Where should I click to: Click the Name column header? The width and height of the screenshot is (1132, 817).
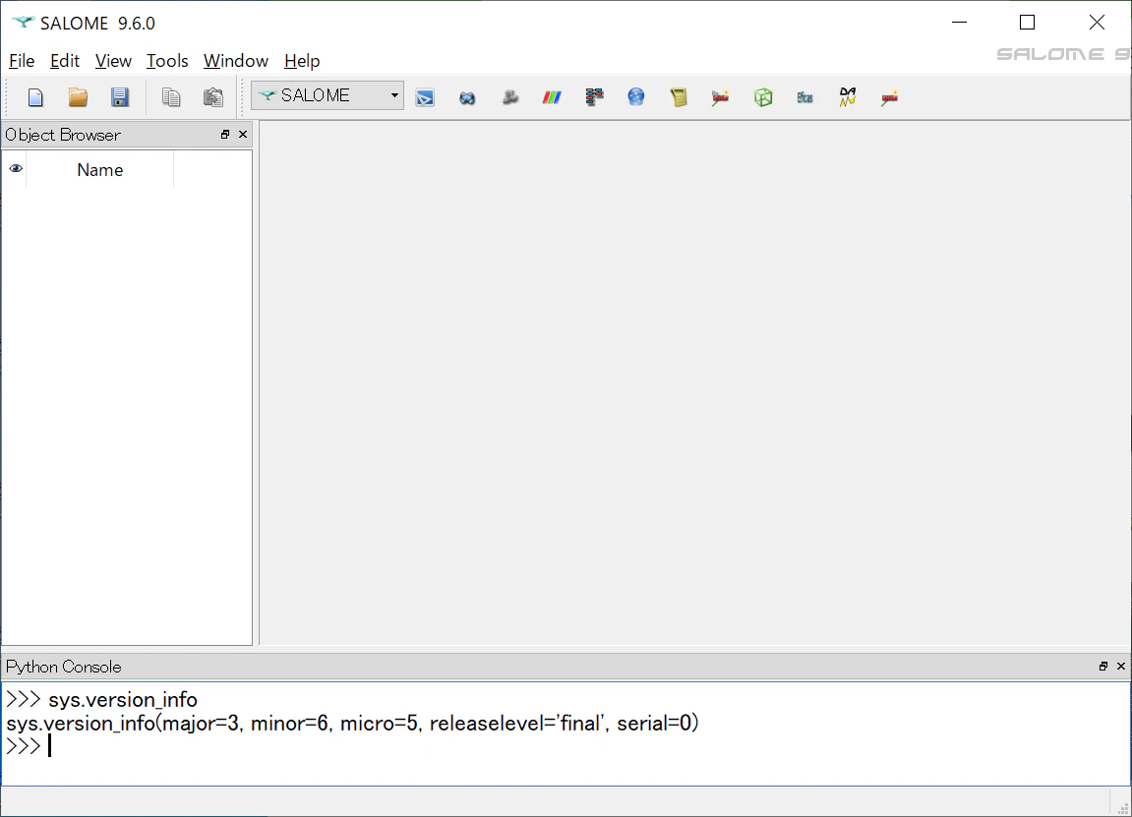[x=99, y=170]
